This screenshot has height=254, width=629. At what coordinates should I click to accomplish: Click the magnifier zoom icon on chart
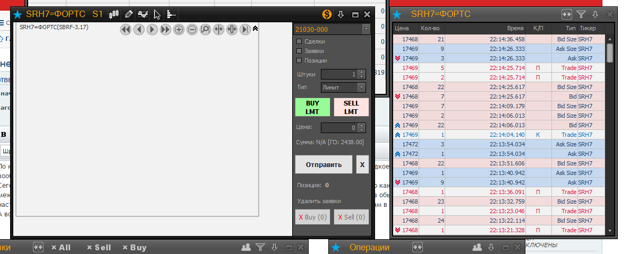pyautogui.click(x=205, y=30)
